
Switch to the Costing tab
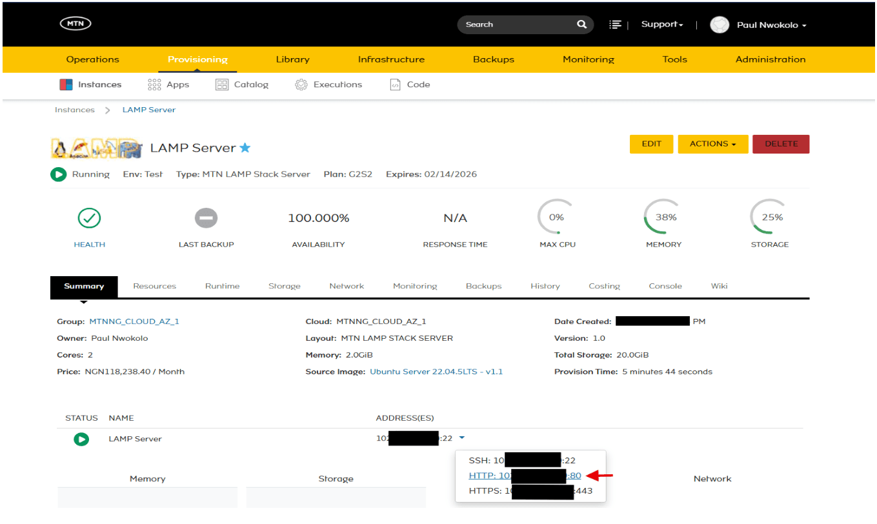(x=604, y=286)
